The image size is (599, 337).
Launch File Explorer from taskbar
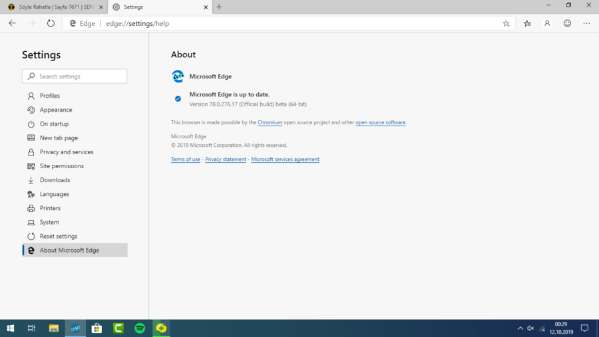pyautogui.click(x=53, y=328)
